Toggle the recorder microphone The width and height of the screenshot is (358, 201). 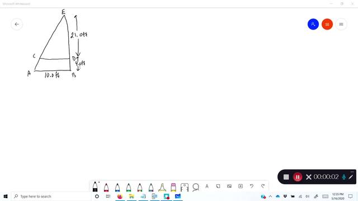[x=343, y=177]
